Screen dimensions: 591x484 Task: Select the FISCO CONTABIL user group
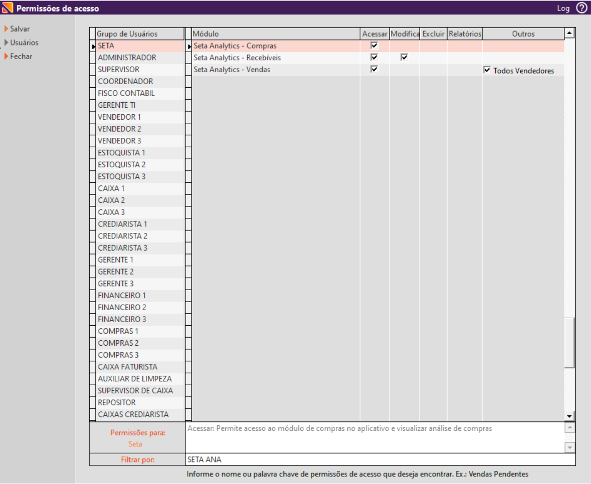pyautogui.click(x=140, y=93)
